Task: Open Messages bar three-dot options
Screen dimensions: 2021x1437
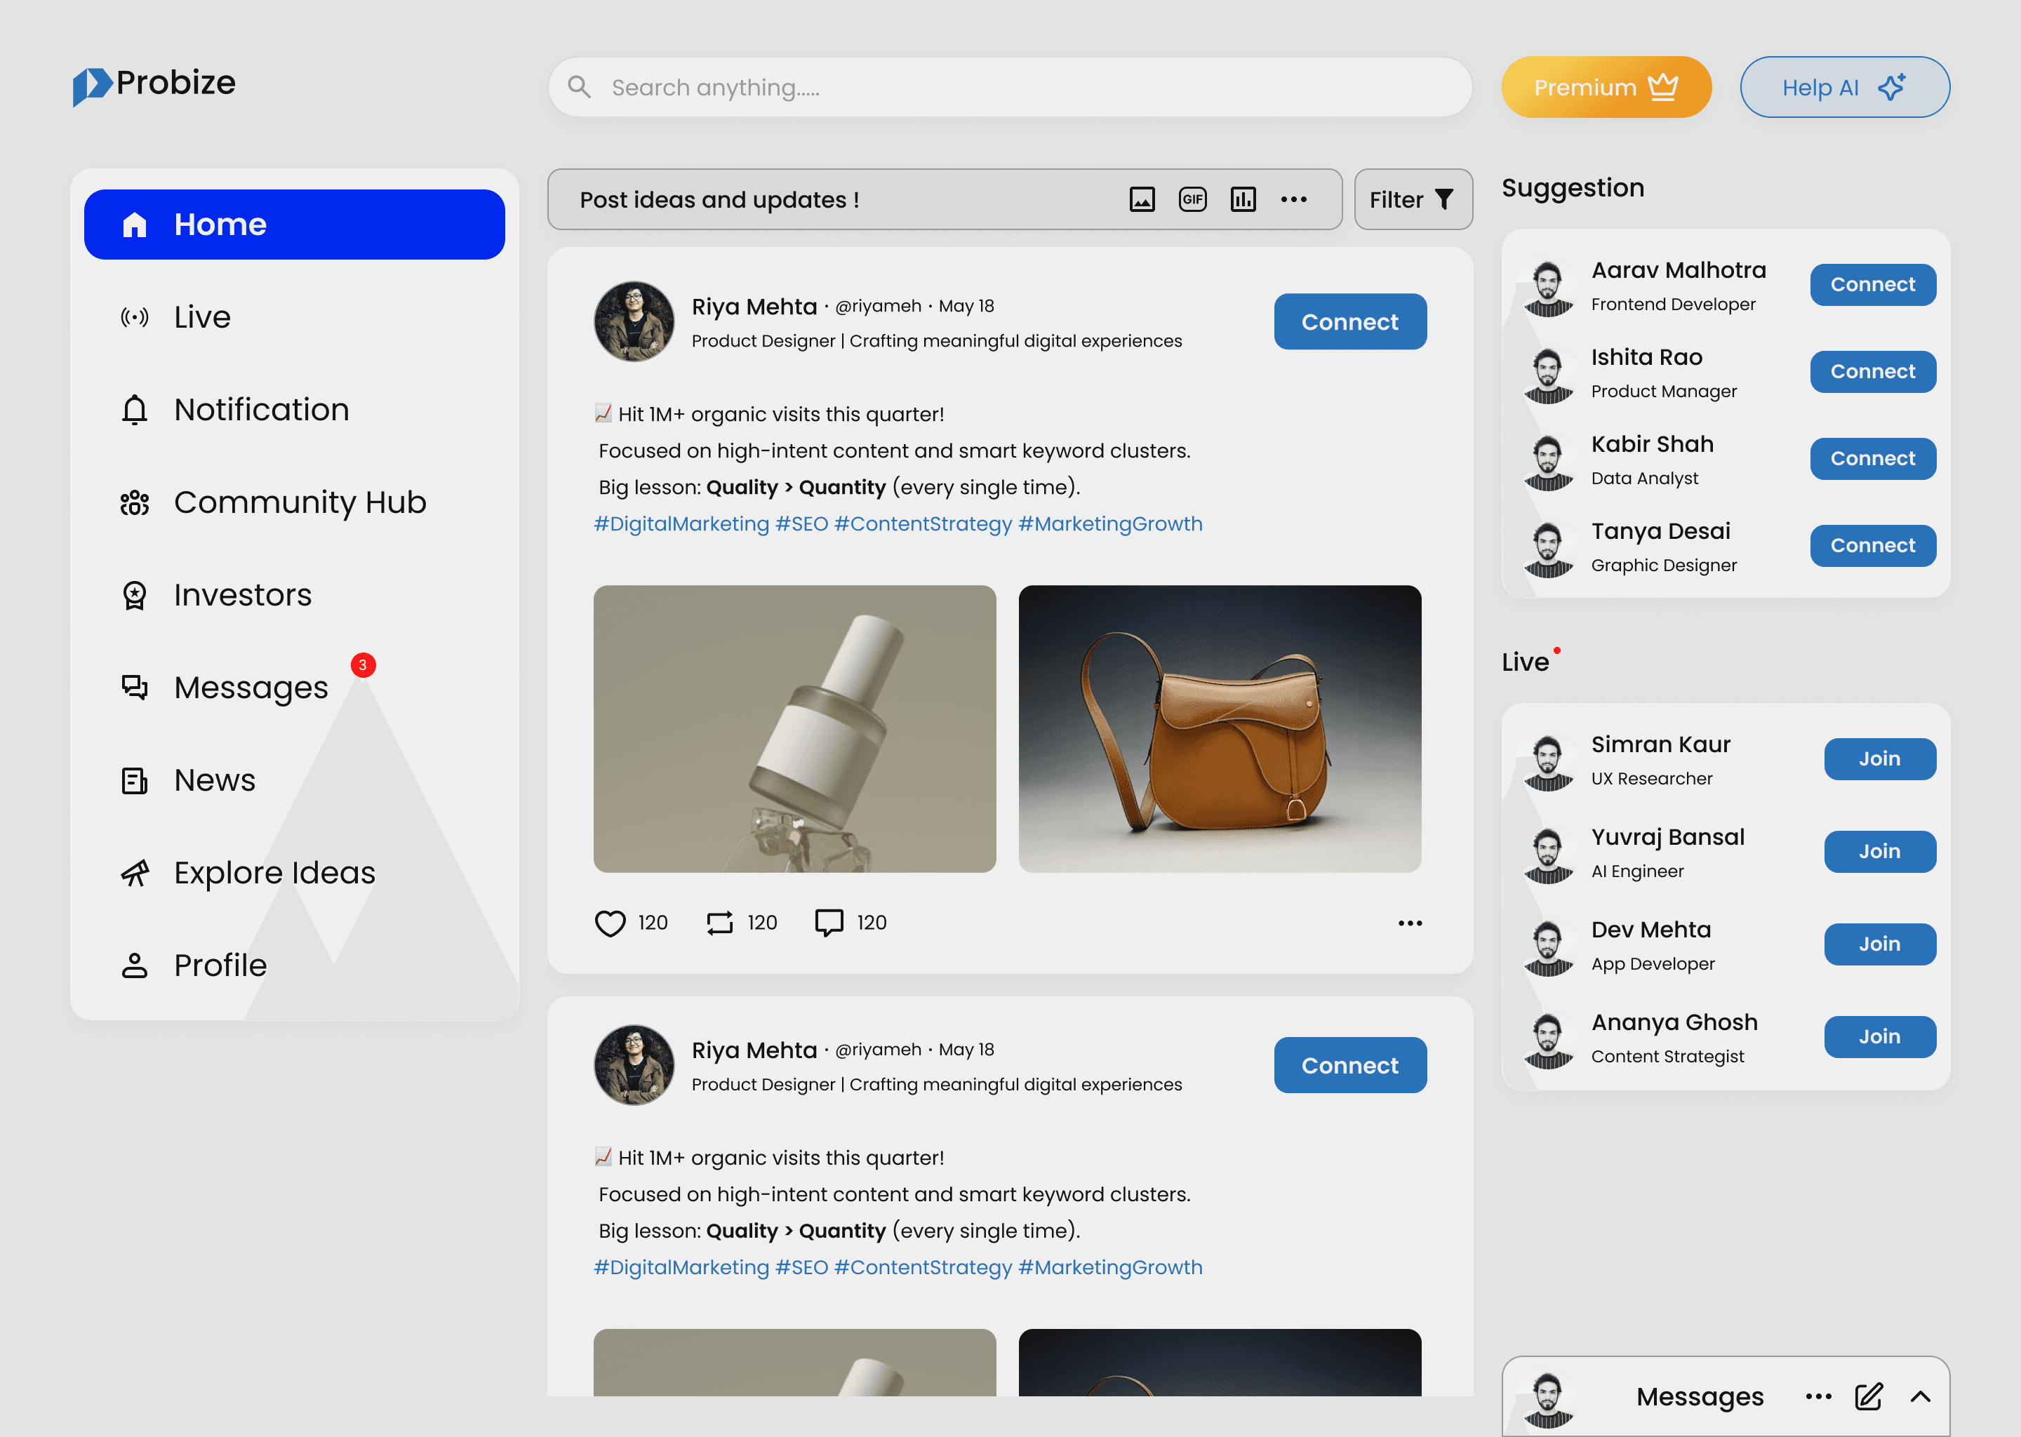Action: tap(1818, 1396)
